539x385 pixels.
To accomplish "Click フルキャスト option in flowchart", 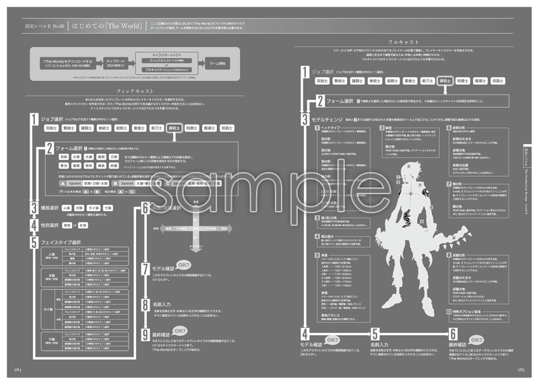I will click(x=166, y=70).
